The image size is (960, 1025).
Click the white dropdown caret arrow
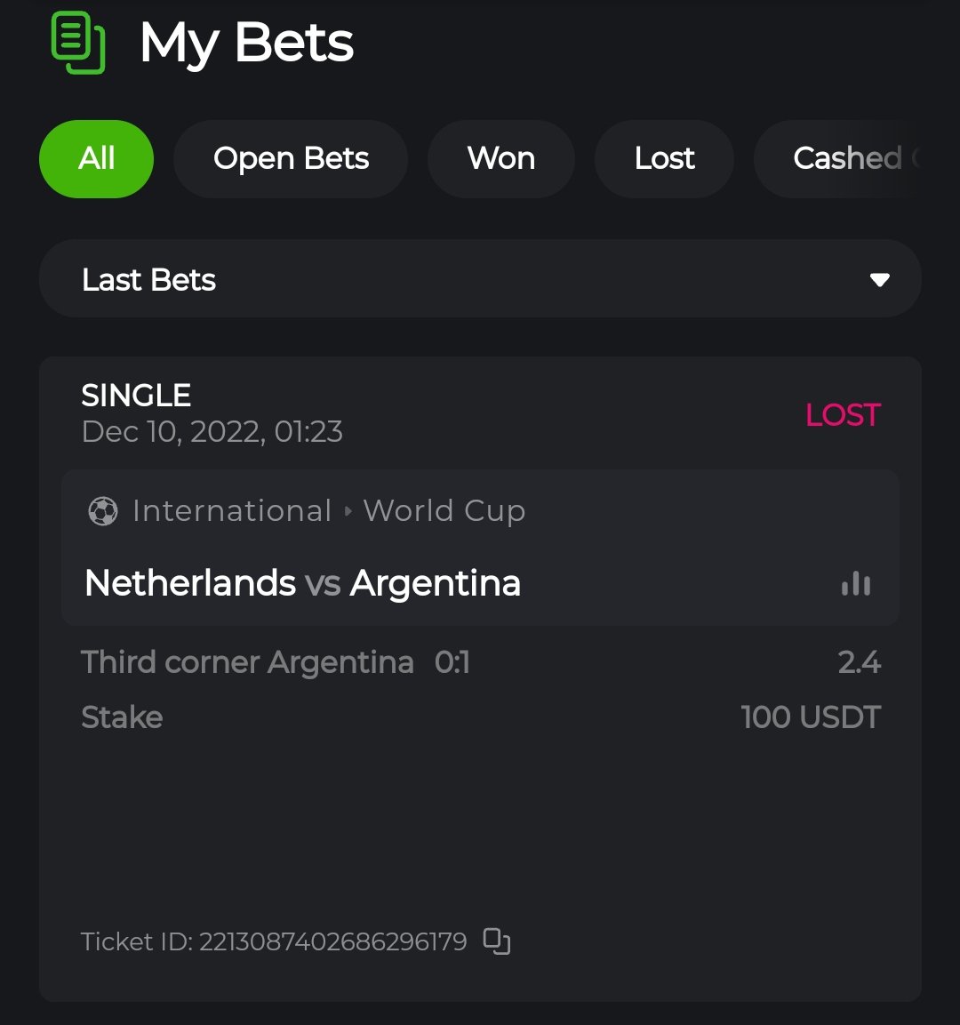point(880,280)
